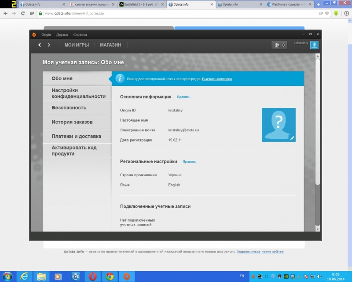
Task: Click the Origin scrollbar down arrow
Action: coord(317,229)
